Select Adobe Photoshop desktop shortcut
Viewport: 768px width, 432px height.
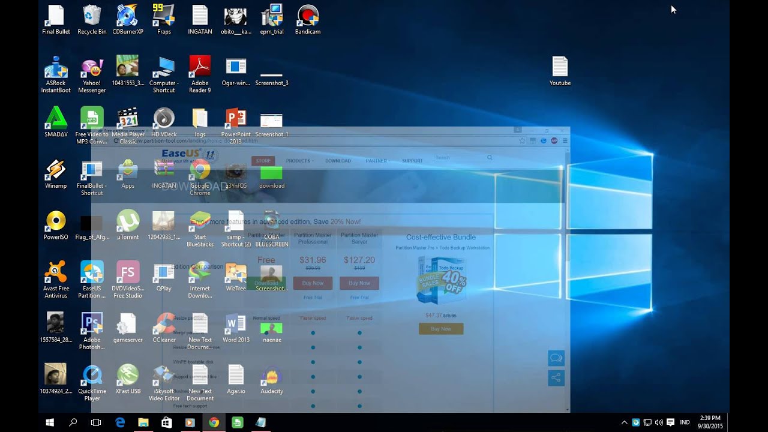click(x=92, y=331)
